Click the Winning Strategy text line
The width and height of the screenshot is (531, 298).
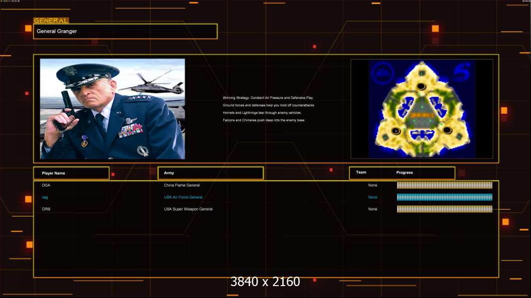[267, 98]
